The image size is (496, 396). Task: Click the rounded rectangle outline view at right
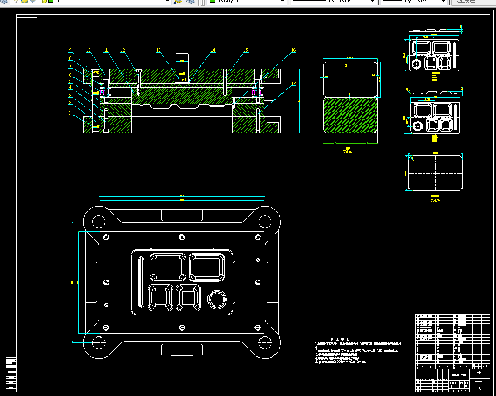coord(435,173)
